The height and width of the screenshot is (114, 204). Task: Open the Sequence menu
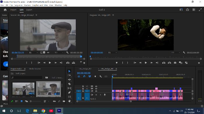click(x=18, y=5)
